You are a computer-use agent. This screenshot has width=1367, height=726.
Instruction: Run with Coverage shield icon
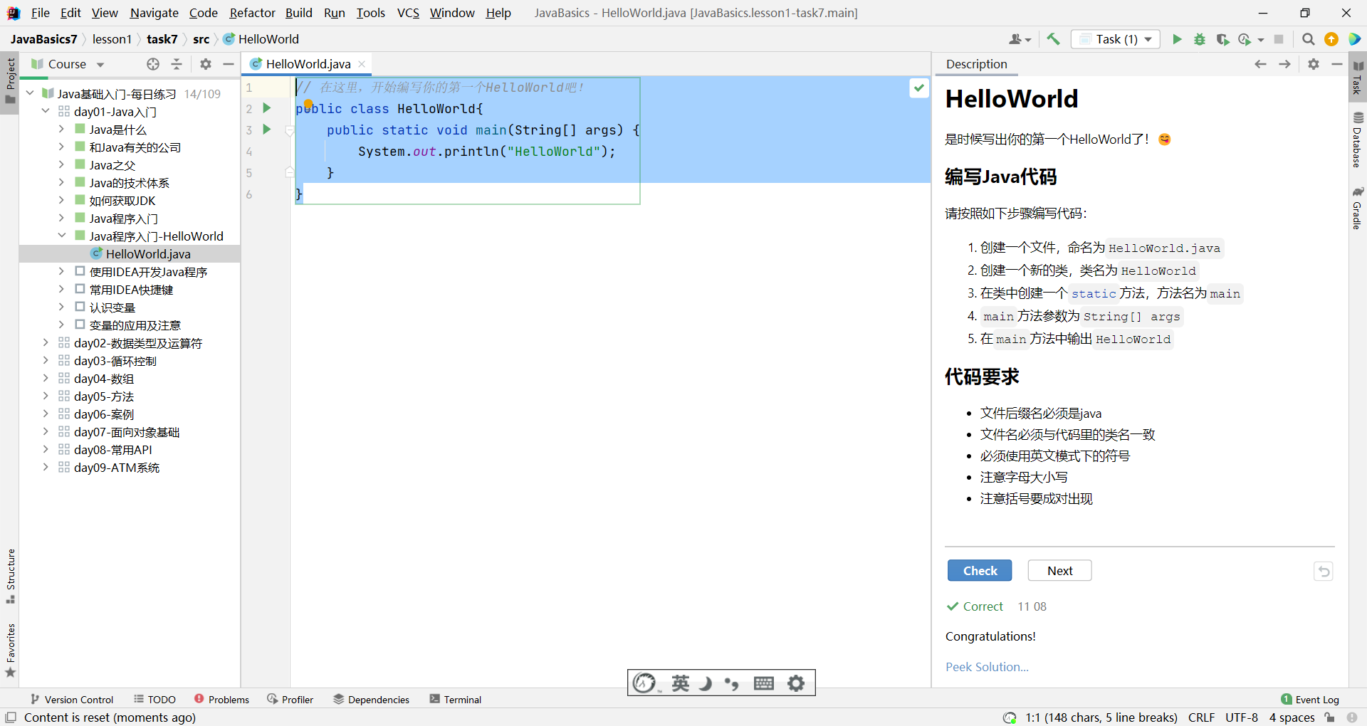(x=1222, y=39)
